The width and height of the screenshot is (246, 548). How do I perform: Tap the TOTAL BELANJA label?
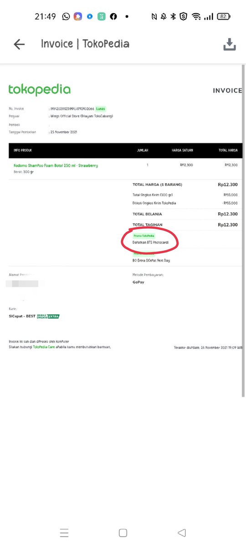[x=147, y=214]
